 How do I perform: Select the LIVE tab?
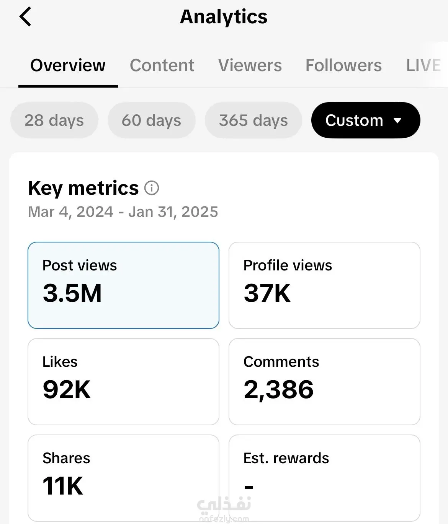[x=423, y=65]
